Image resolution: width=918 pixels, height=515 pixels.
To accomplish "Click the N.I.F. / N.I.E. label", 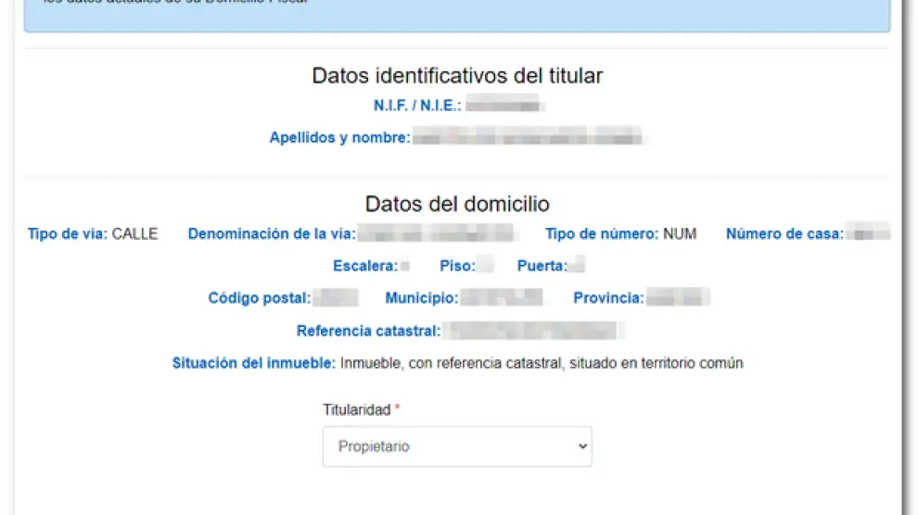I will [x=416, y=107].
